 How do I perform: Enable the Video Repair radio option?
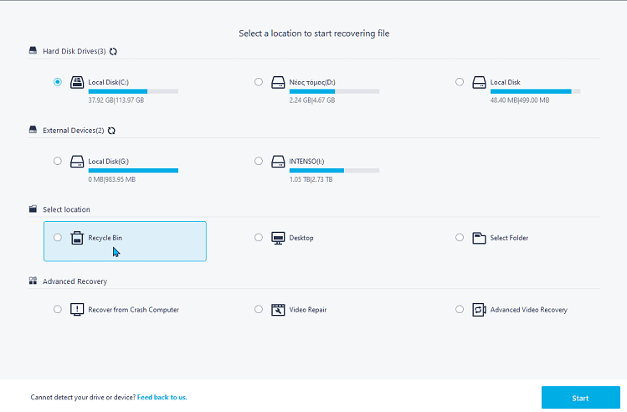point(259,309)
